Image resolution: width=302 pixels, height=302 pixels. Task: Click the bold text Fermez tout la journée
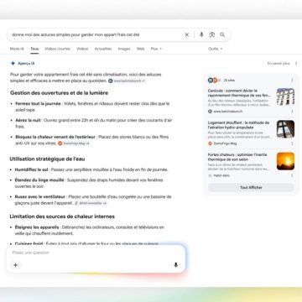click(x=38, y=104)
